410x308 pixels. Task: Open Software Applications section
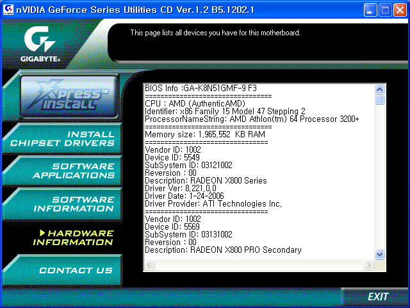tap(62, 171)
